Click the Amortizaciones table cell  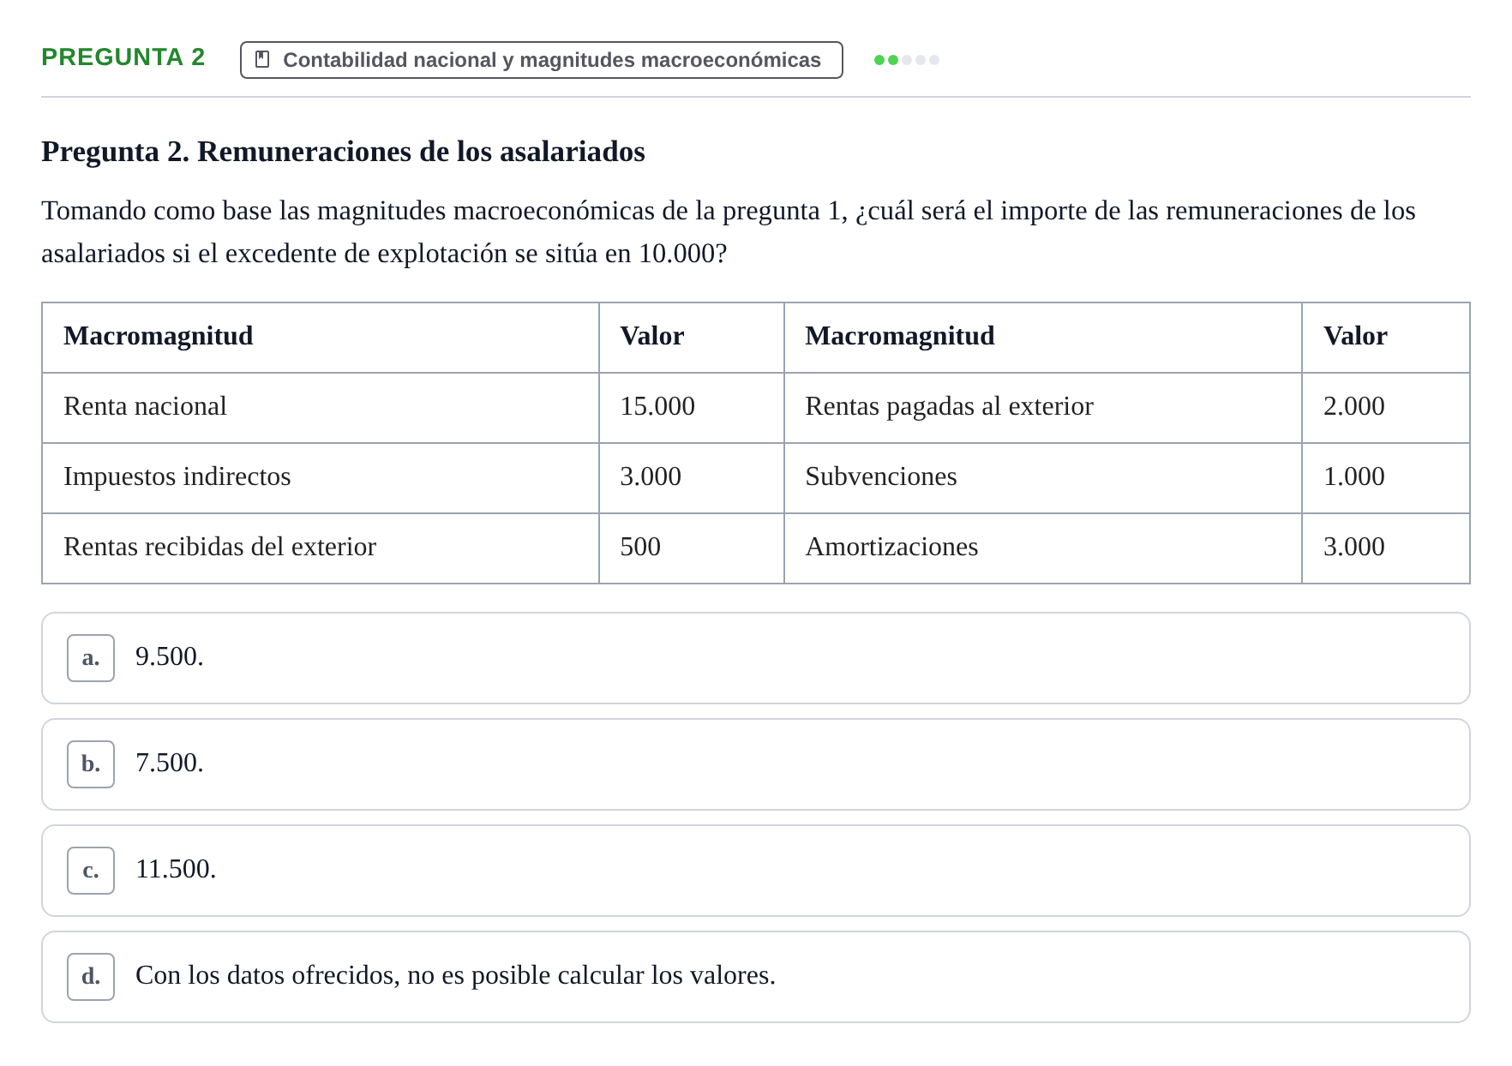1043,548
